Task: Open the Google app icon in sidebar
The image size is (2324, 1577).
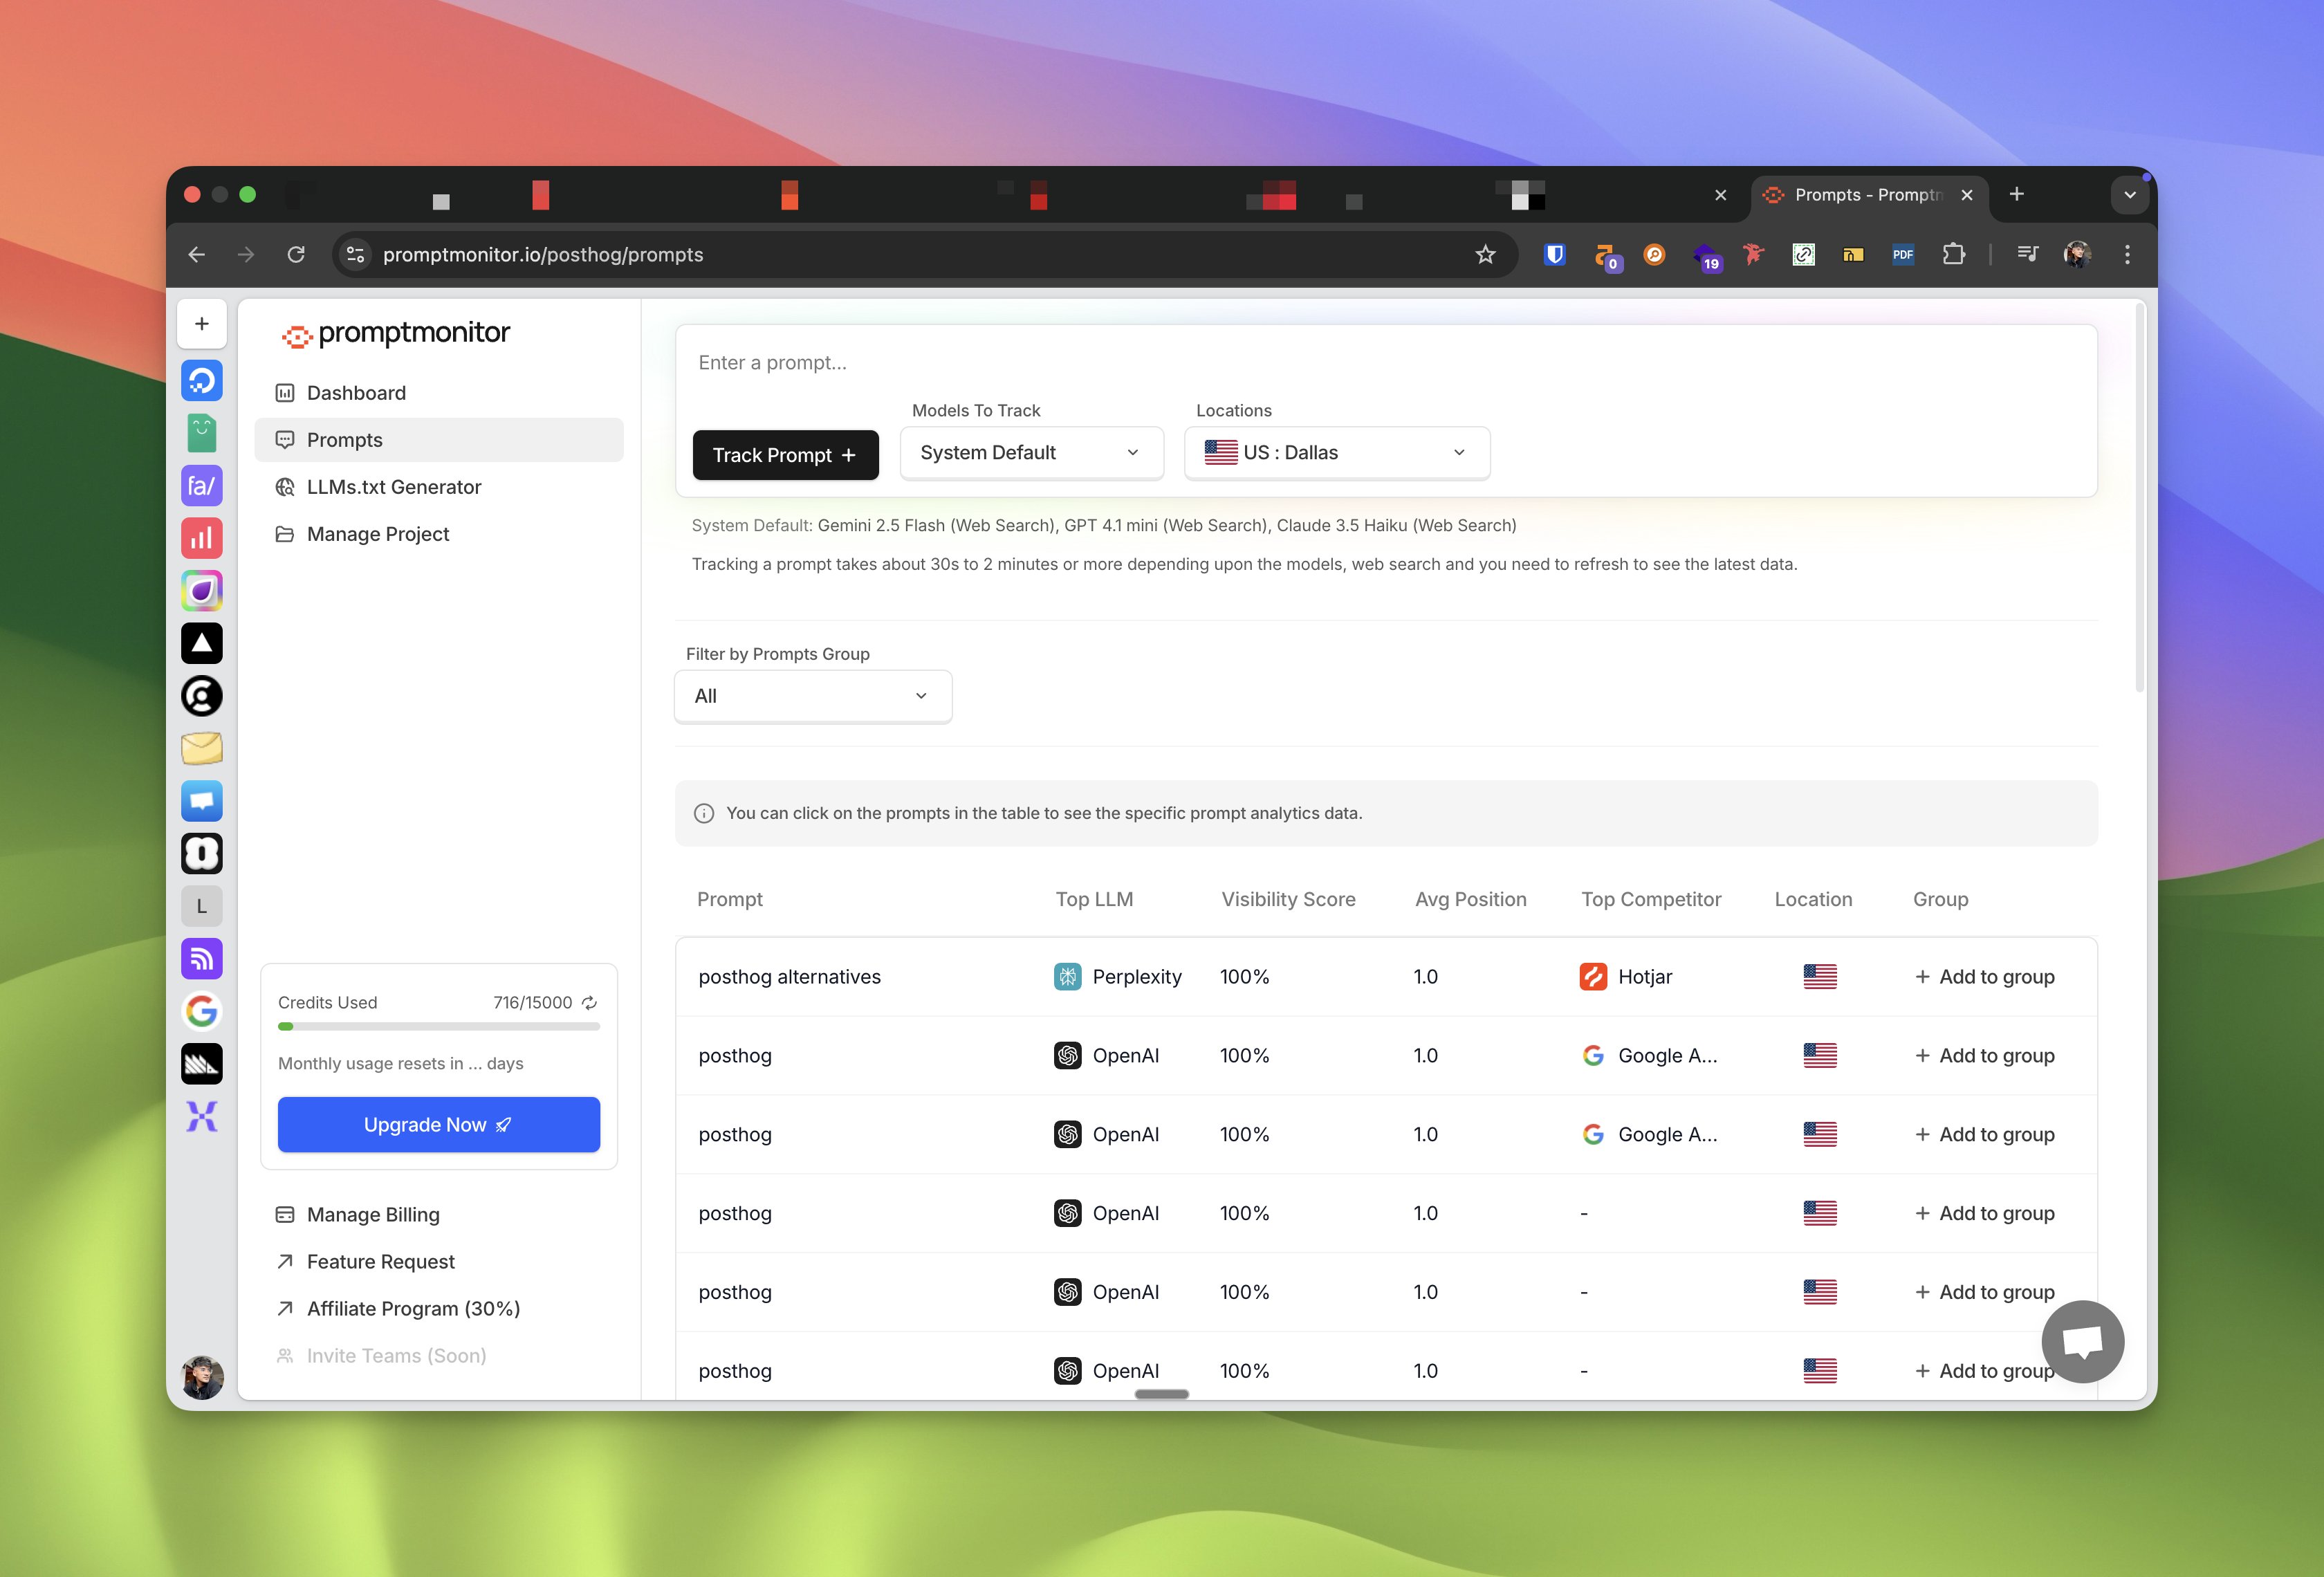Action: point(202,1011)
